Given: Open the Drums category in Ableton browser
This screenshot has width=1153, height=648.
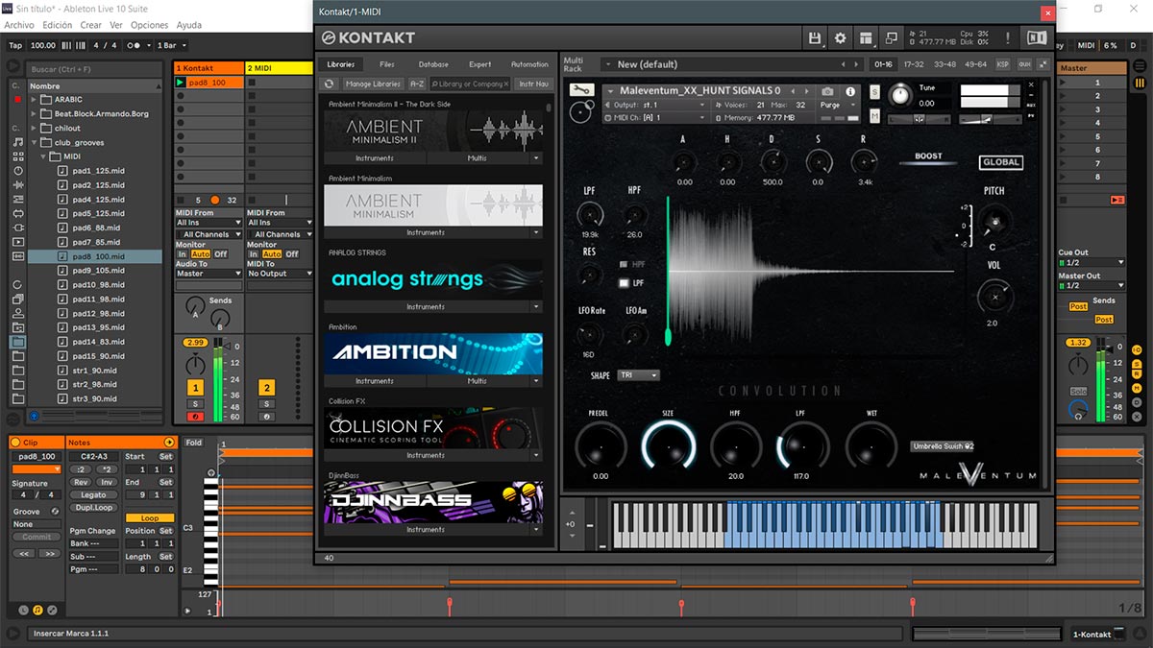Looking at the screenshot, I should click(18, 156).
